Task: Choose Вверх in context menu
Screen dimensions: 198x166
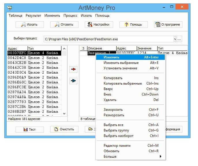Action: [130, 89]
